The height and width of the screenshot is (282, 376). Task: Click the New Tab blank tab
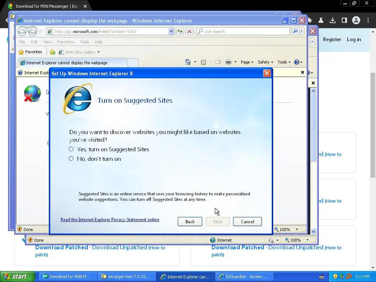(x=133, y=63)
